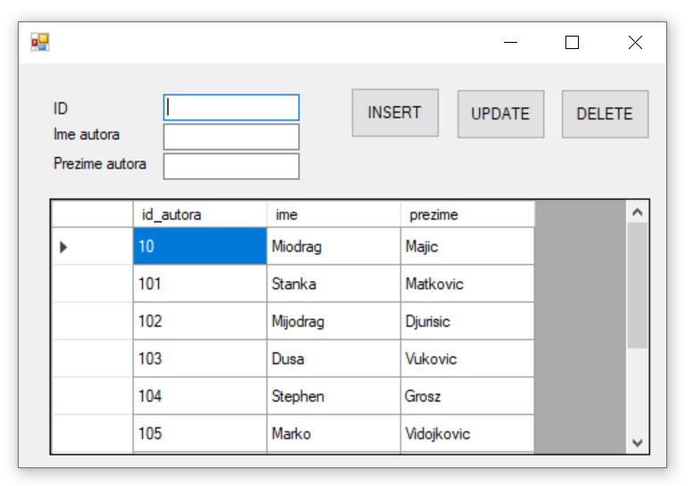
Task: Focus the ID text field
Action: [231, 108]
